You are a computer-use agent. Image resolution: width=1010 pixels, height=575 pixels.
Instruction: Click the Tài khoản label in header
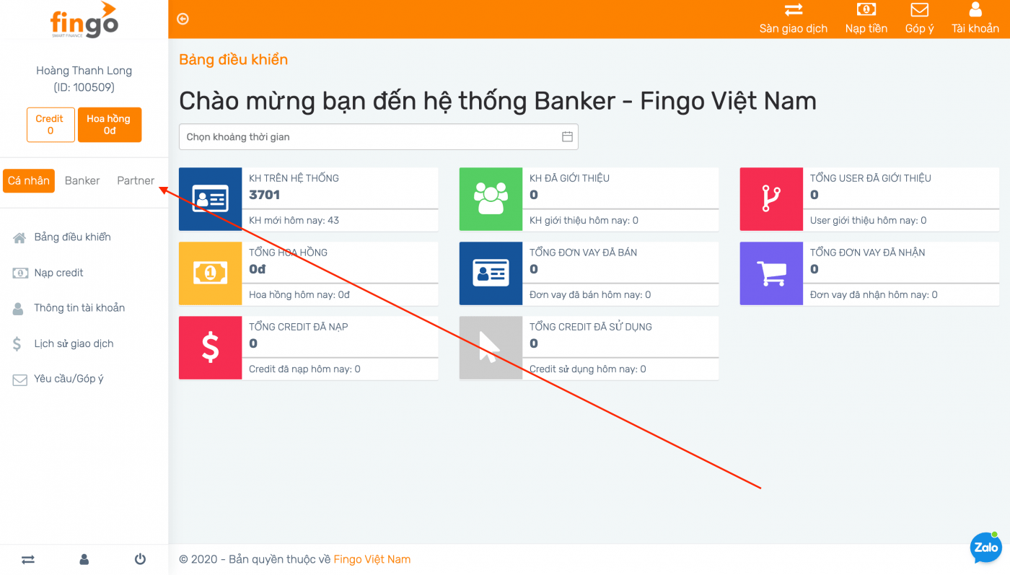point(975,28)
